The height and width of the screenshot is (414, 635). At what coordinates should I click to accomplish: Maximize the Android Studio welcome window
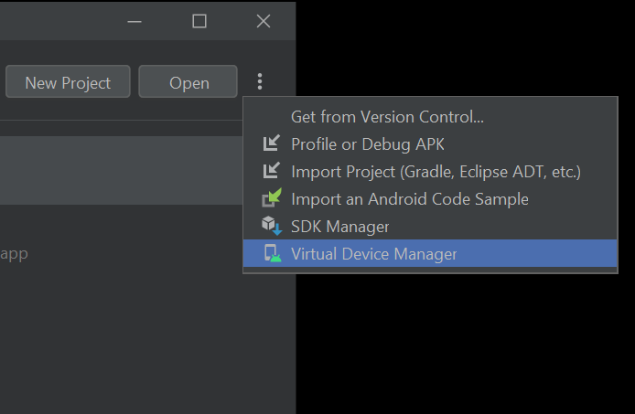(x=199, y=21)
